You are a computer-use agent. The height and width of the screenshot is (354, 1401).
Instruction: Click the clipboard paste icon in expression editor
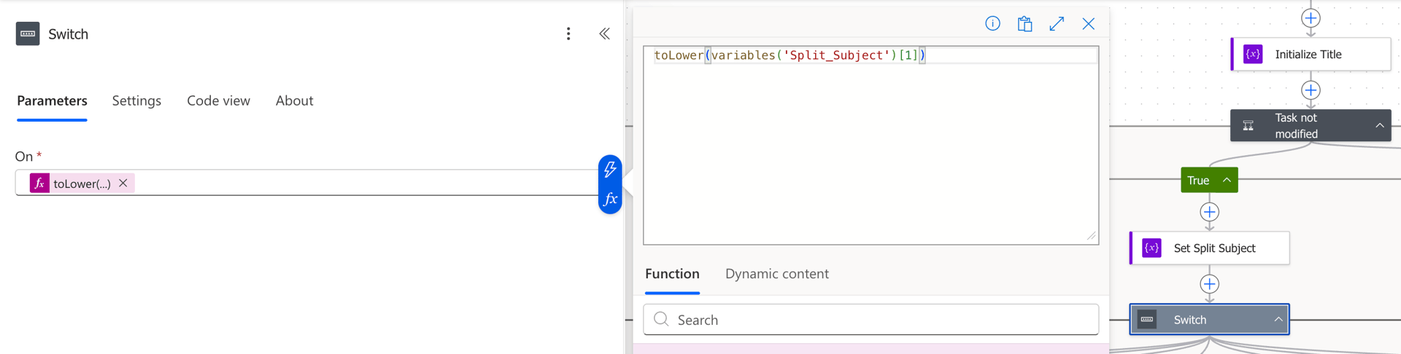(x=1024, y=23)
